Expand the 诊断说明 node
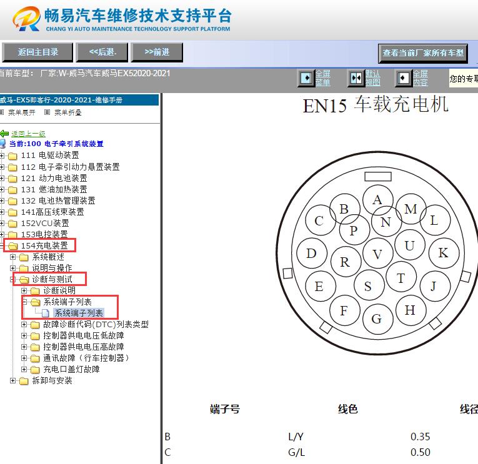478x464 pixels. [x=24, y=290]
